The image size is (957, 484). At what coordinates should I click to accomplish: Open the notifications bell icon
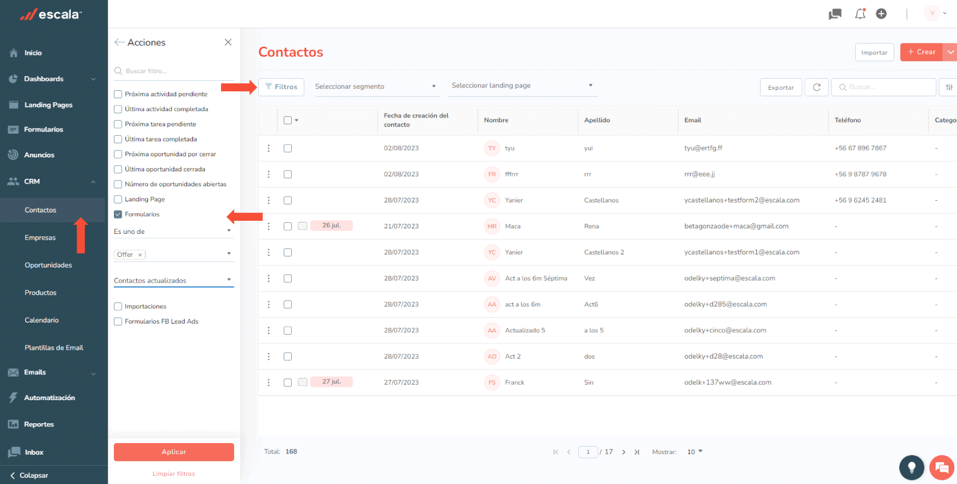pyautogui.click(x=860, y=14)
